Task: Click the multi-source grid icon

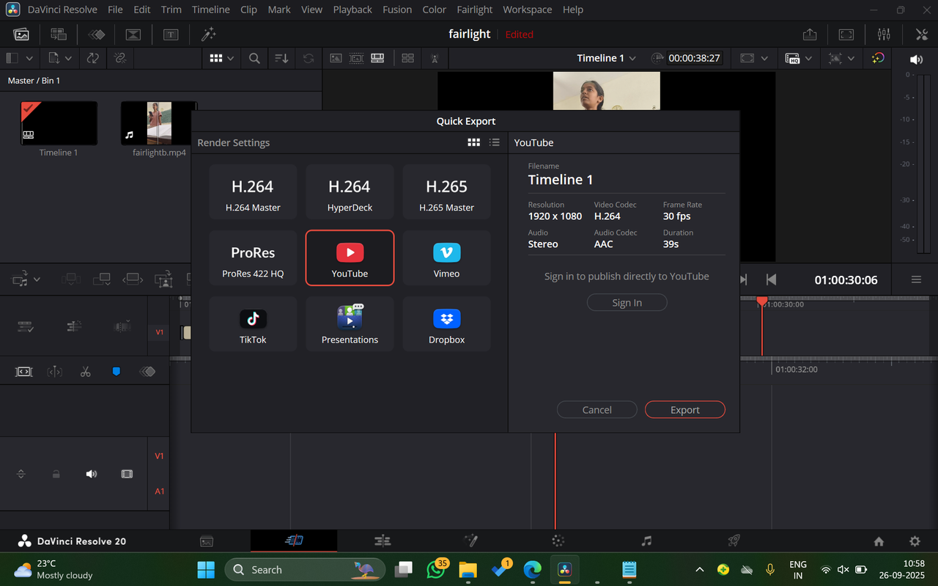Action: pos(407,58)
